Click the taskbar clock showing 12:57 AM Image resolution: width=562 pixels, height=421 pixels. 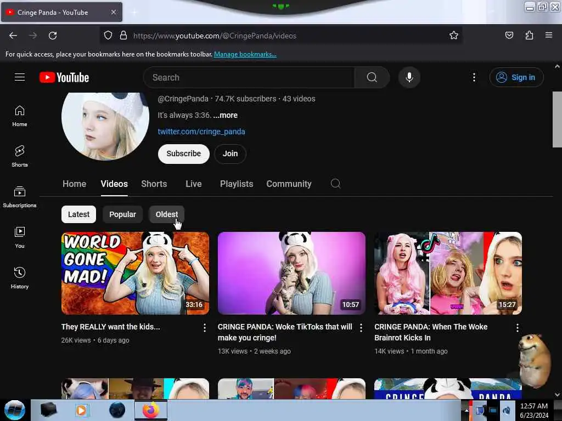(534, 411)
